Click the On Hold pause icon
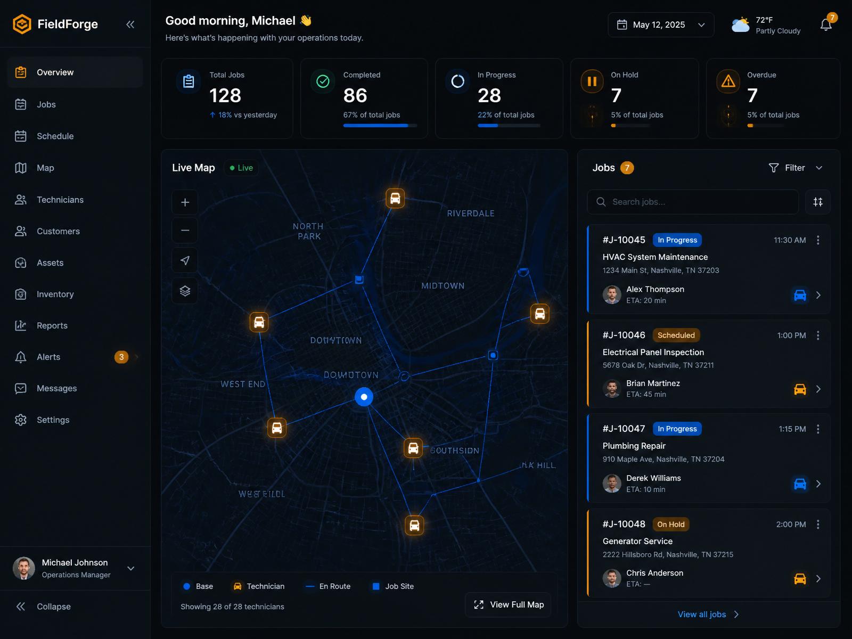 [592, 81]
